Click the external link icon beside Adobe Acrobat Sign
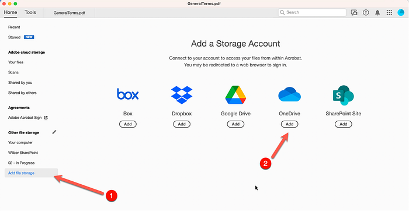 (x=46, y=118)
